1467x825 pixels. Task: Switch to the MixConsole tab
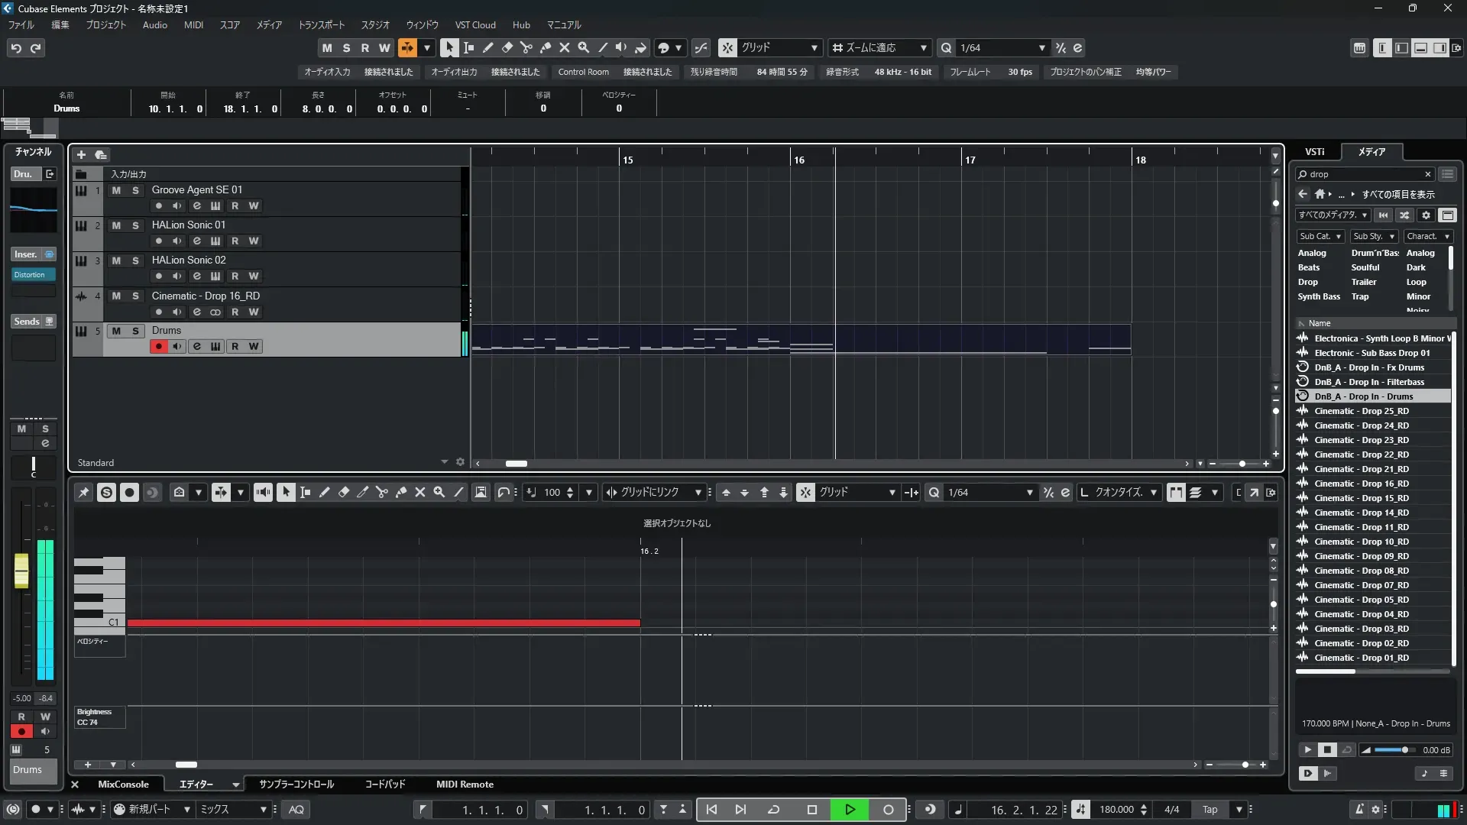123,785
